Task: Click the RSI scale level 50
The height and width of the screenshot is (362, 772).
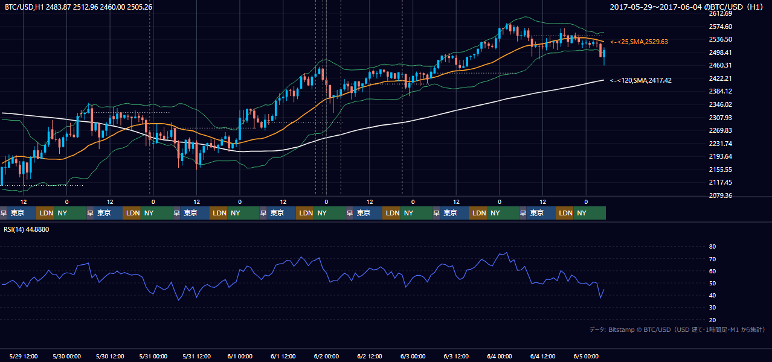Action: [712, 283]
